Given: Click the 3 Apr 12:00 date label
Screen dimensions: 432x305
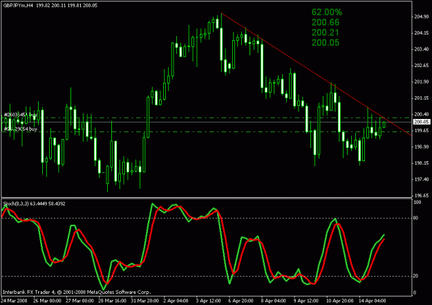Looking at the screenshot, I should 208,301.
